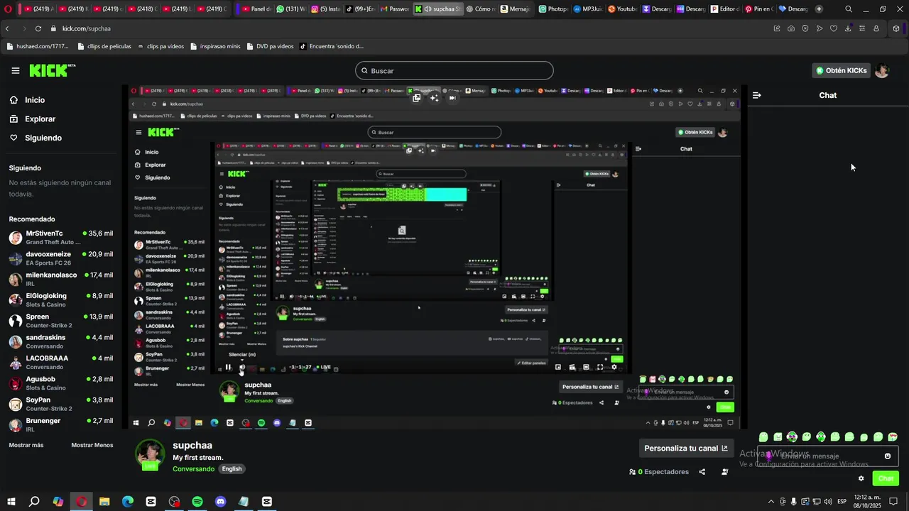Image resolution: width=909 pixels, height=511 pixels.
Task: Collapse the Chat panel with the arrow icon
Action: coord(757,95)
